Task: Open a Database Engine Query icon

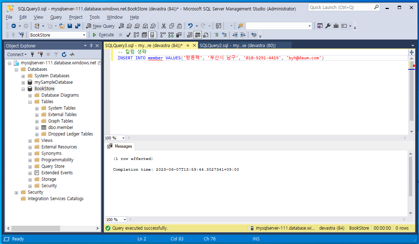Action: click(121, 26)
